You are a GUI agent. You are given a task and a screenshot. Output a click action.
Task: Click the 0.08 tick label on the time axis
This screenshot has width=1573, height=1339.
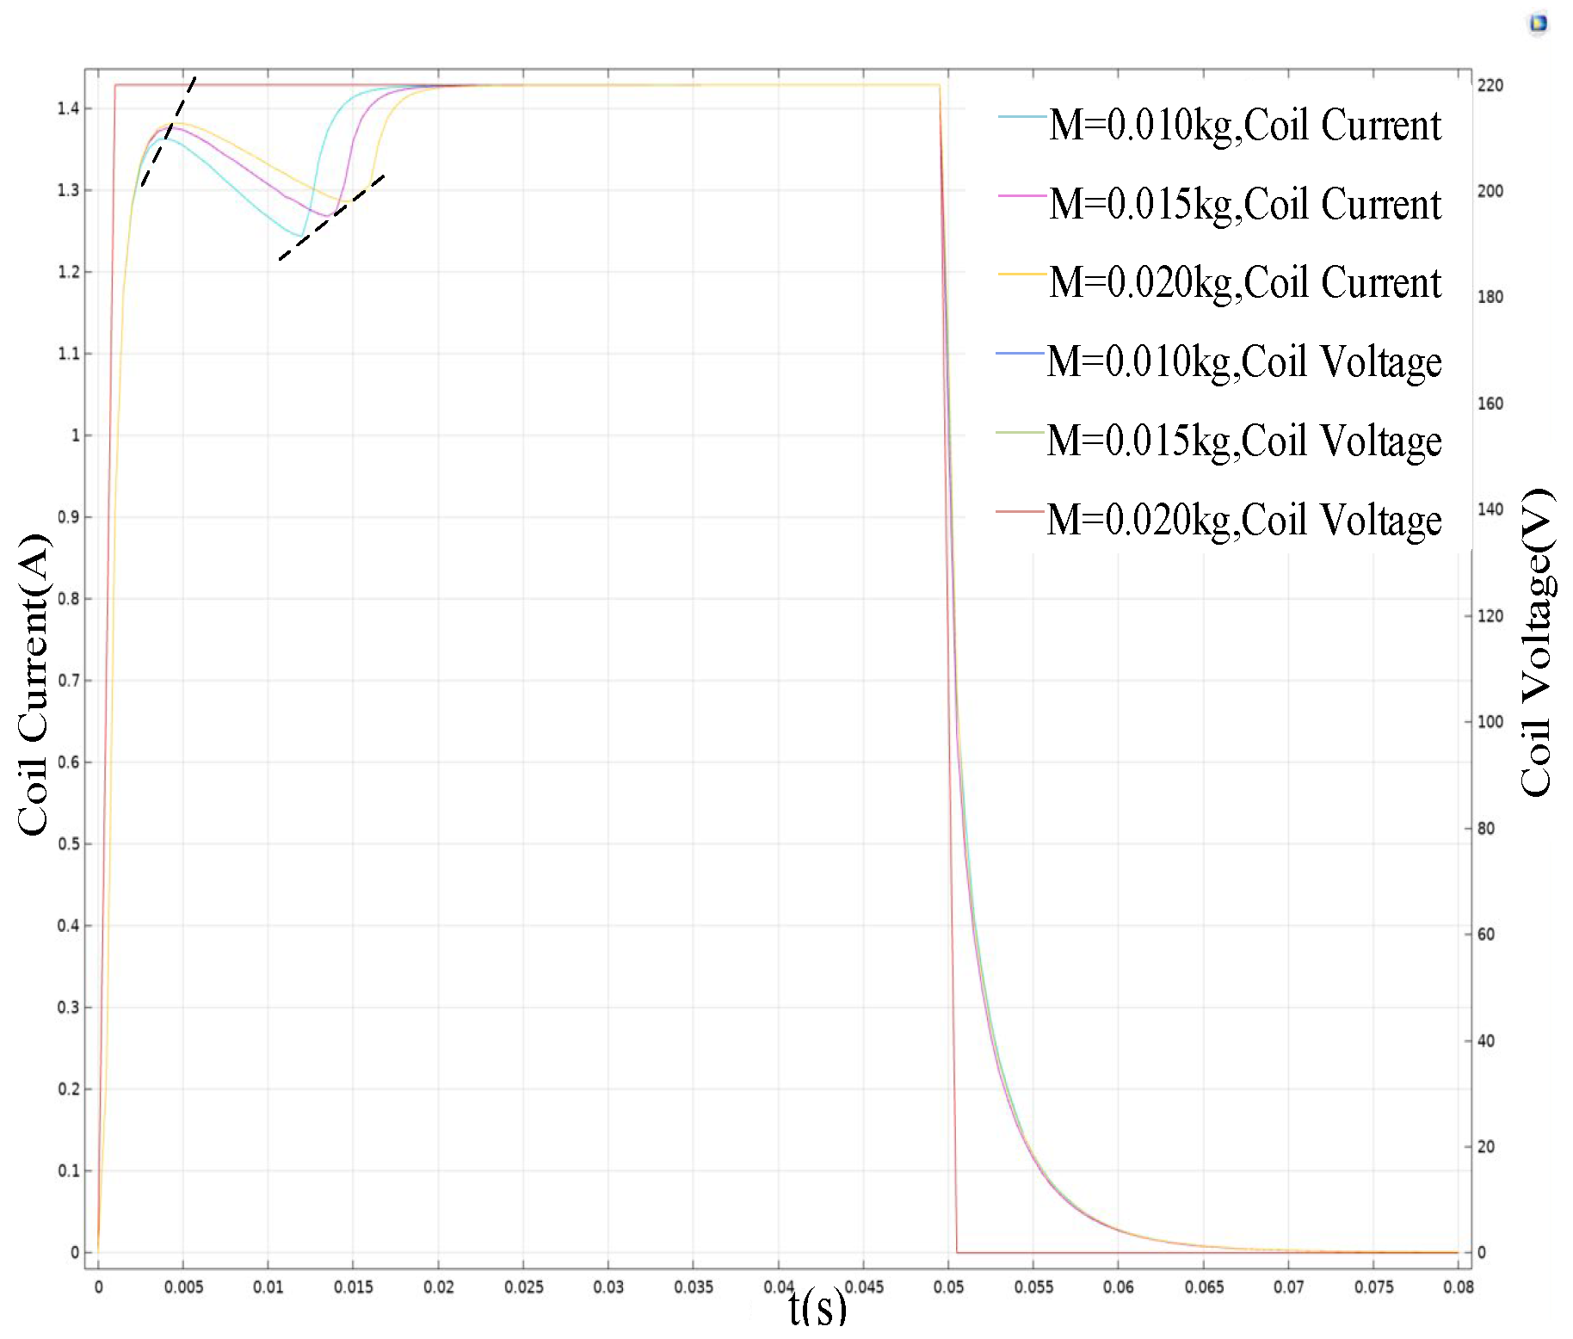pos(1459,1287)
